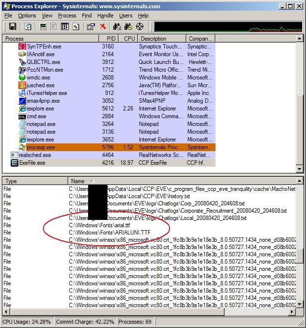Select the C:\Windows\Fonts\arial.ttf handle row
Screen dimensions: 306x328
[x=149, y=225]
